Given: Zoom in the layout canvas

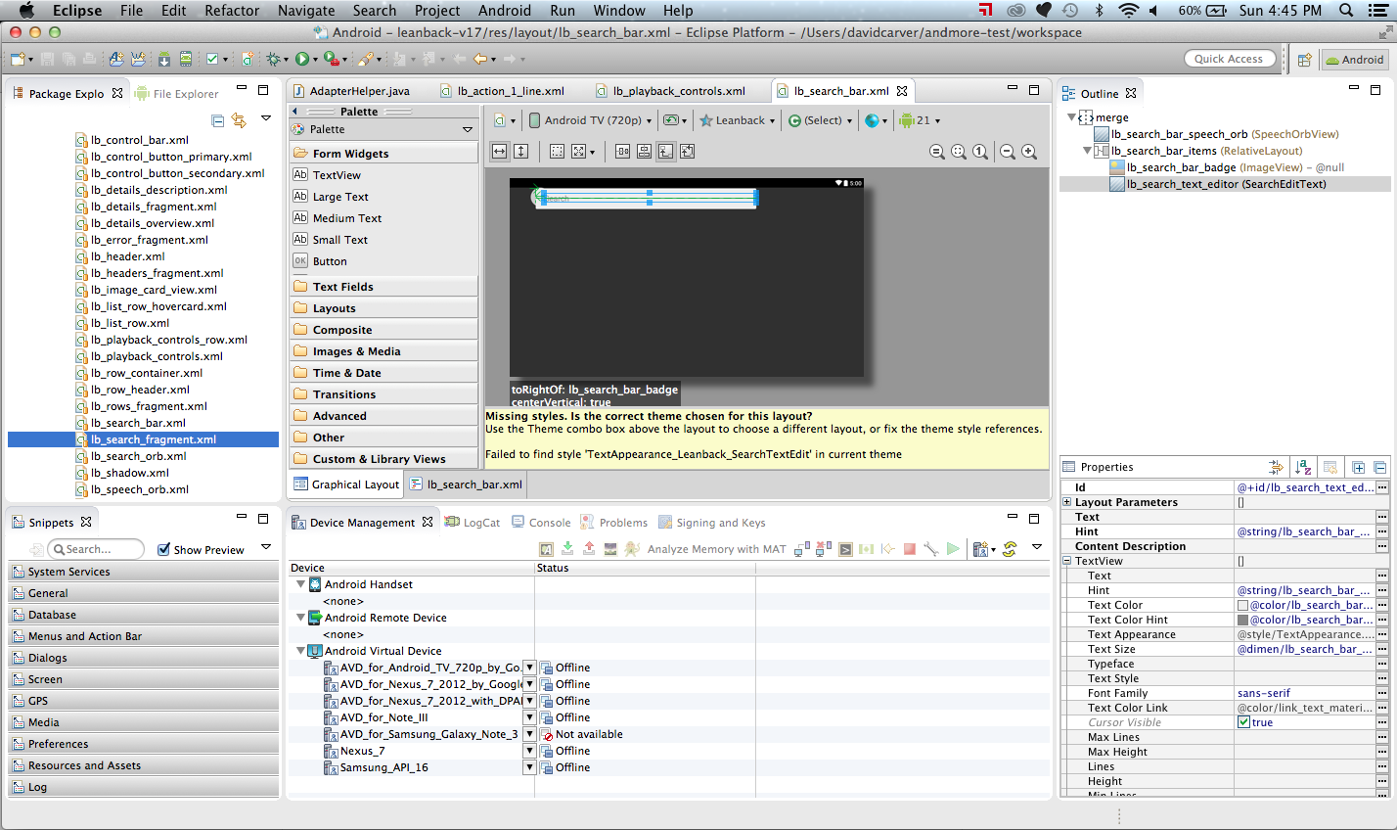Looking at the screenshot, I should (1029, 152).
